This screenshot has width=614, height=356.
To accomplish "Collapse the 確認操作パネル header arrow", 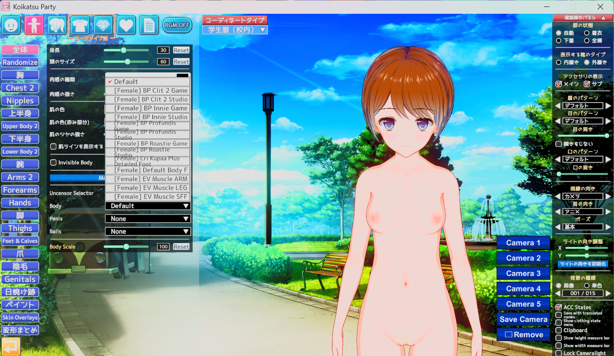I will tap(603, 18).
